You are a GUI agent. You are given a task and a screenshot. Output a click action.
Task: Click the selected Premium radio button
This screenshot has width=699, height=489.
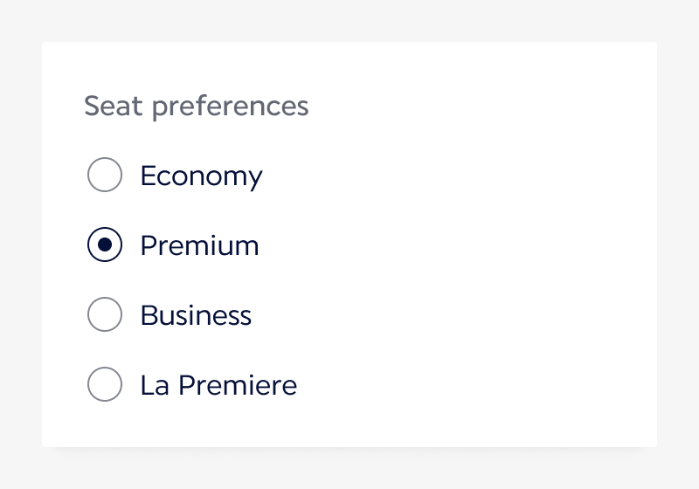click(105, 245)
